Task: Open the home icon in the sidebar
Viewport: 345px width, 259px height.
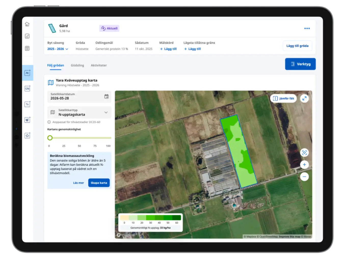Action: point(27,24)
